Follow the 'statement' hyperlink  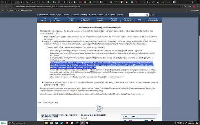pyautogui.click(x=43, y=33)
